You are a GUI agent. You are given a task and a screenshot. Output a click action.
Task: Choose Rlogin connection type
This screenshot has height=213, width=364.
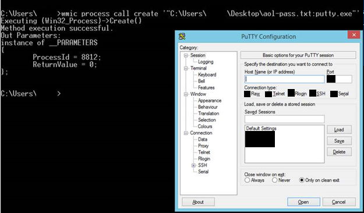[297, 94]
